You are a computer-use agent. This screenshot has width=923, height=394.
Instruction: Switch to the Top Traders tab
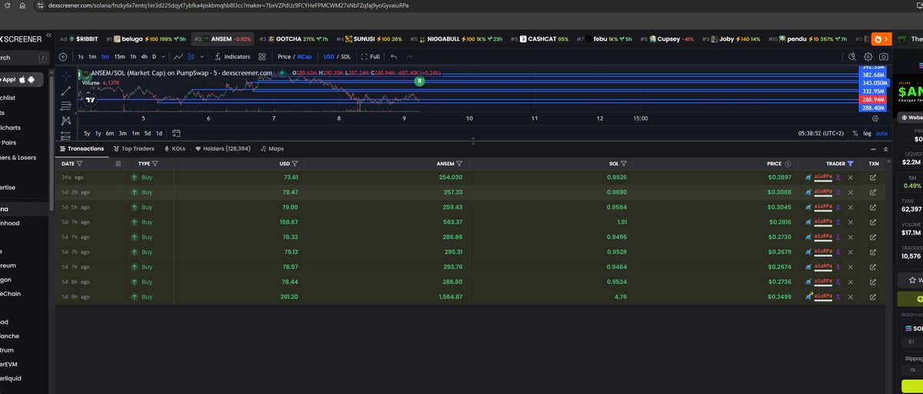click(134, 149)
